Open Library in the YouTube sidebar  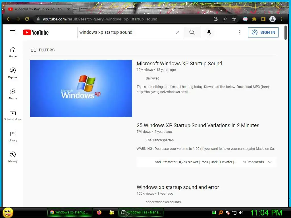coord(13,136)
